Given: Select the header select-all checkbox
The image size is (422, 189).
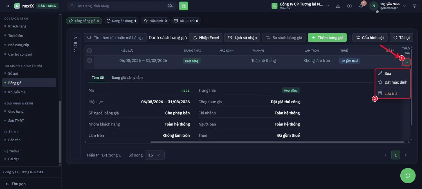Looking at the screenshot, I should click(x=89, y=51).
